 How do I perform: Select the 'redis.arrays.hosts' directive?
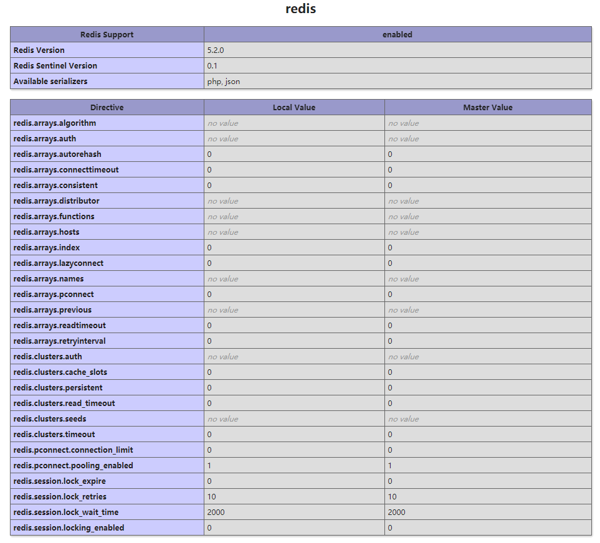pos(46,232)
